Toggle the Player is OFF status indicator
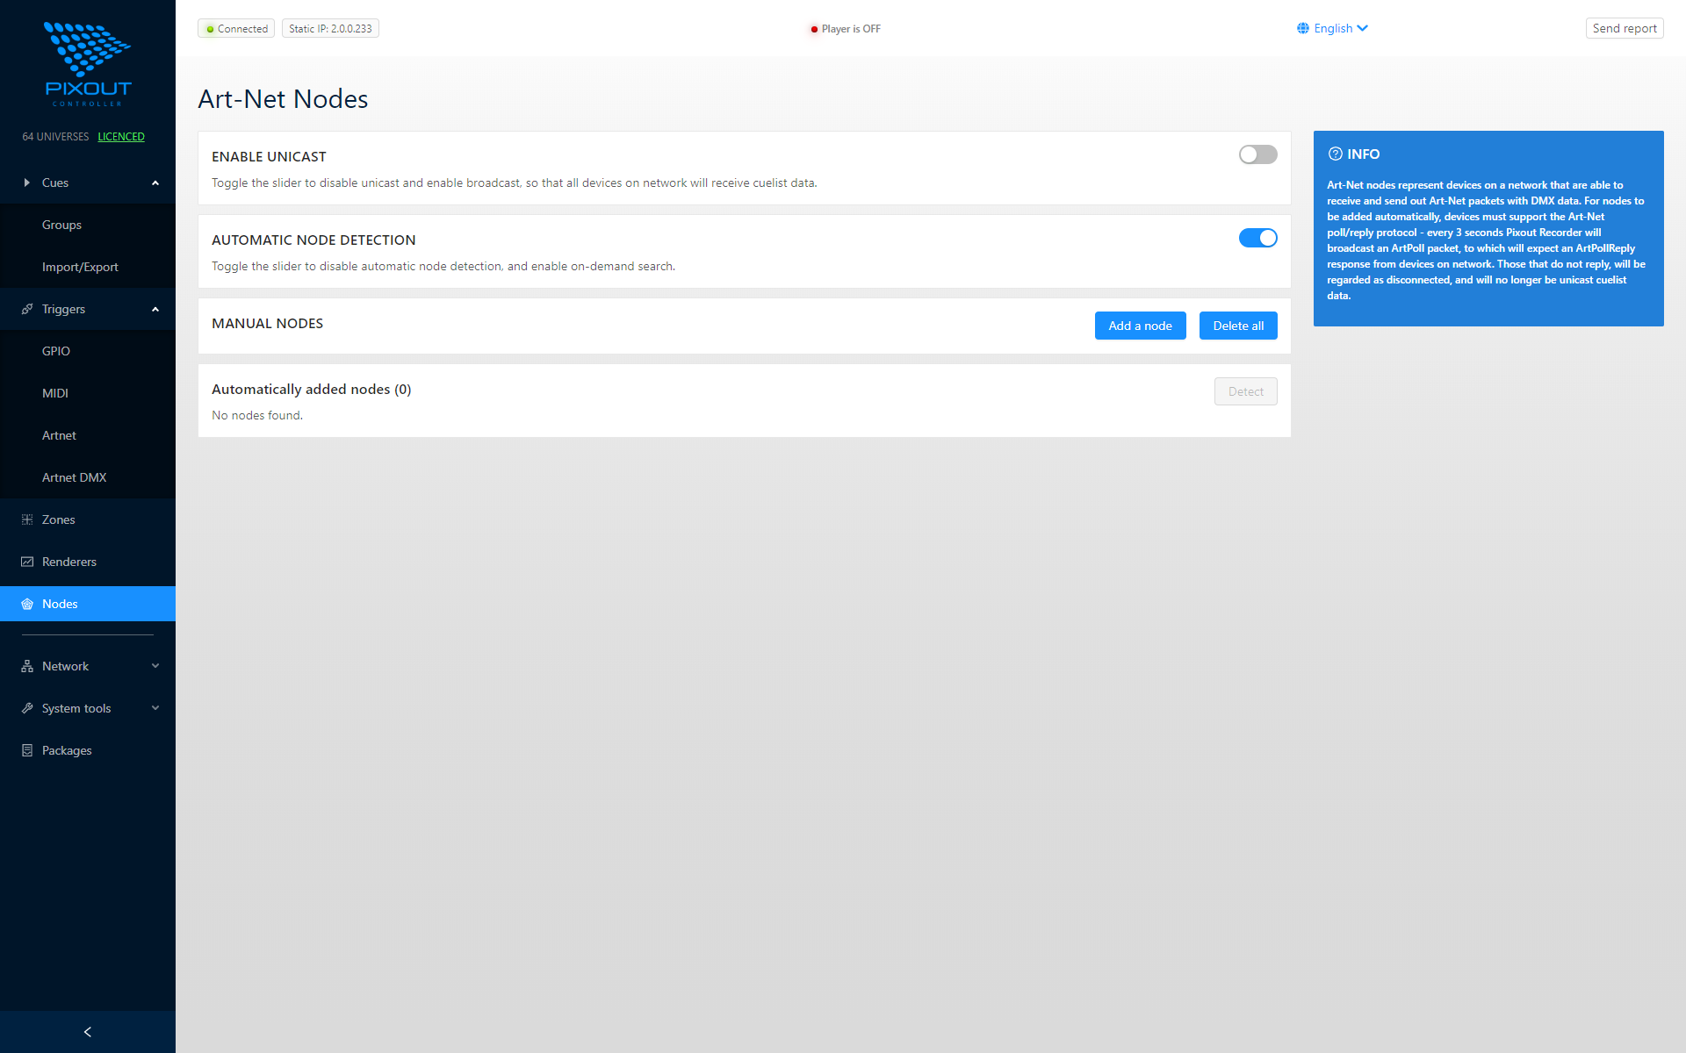 point(812,29)
